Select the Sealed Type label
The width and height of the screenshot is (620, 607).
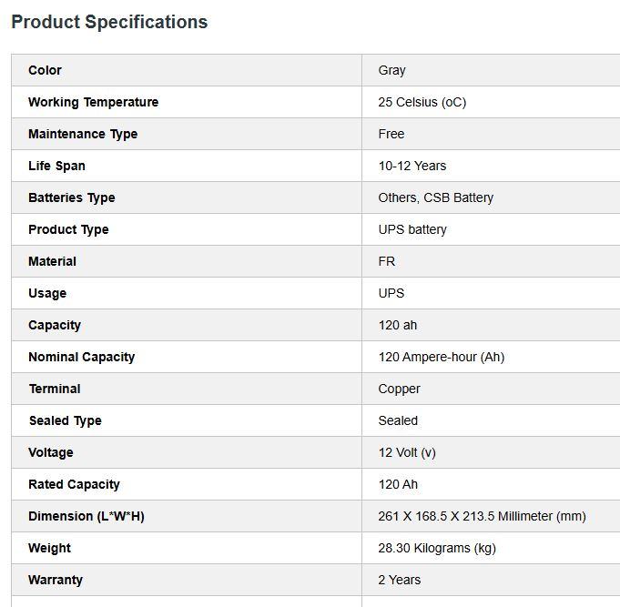[x=66, y=420]
